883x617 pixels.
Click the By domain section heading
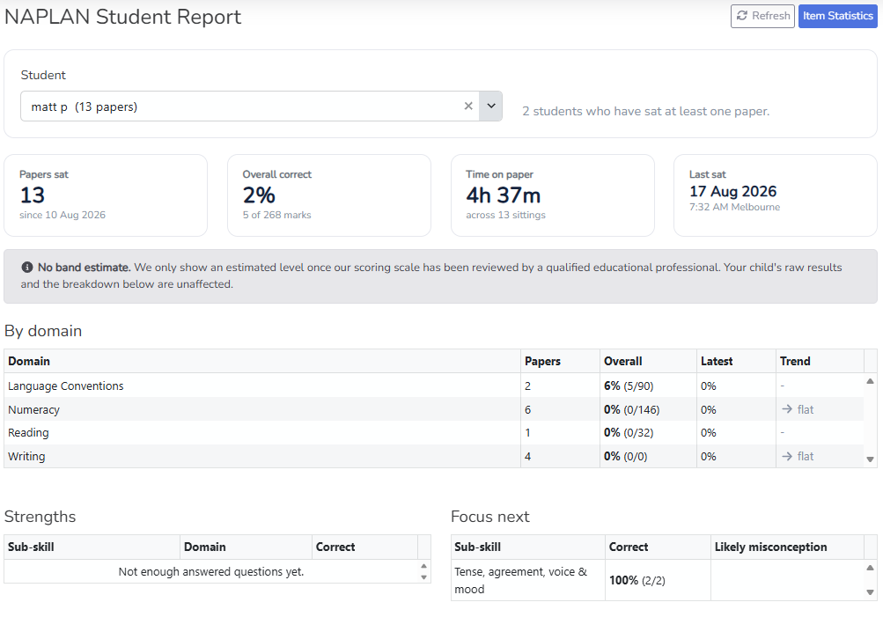pyautogui.click(x=43, y=331)
